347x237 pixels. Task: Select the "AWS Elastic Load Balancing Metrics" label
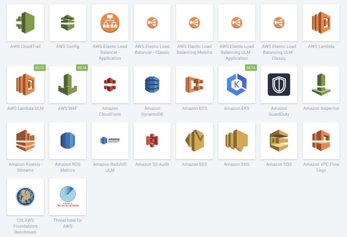[194, 50]
